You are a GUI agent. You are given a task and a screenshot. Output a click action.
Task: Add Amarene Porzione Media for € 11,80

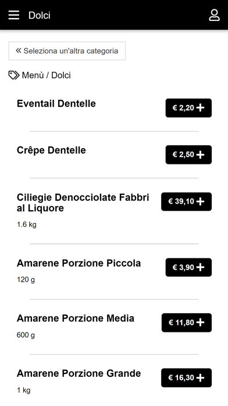[187, 323]
